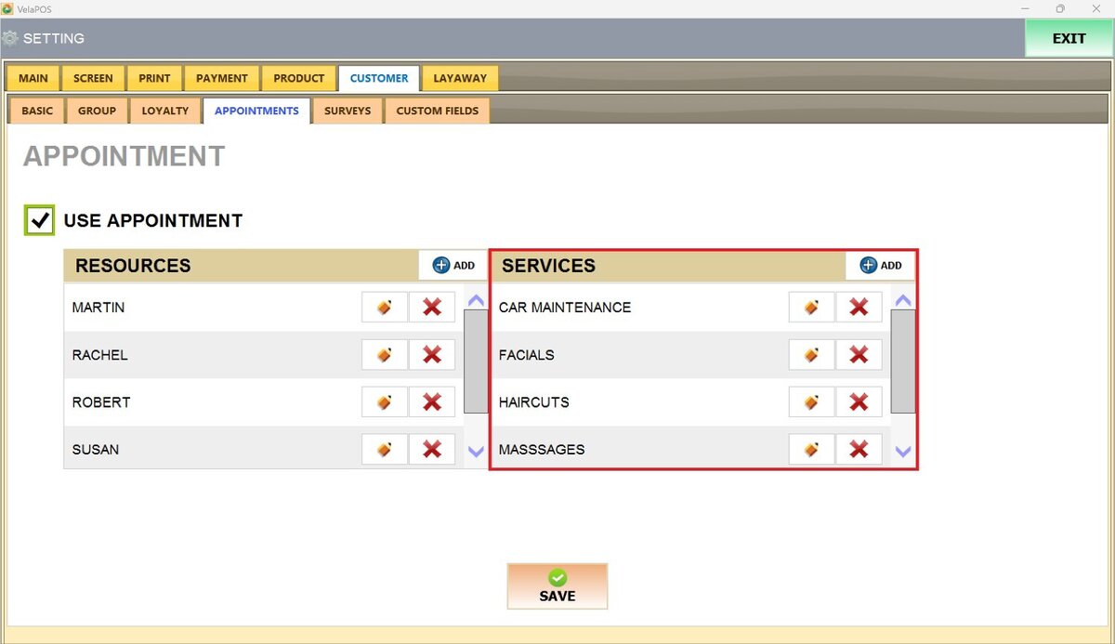The width and height of the screenshot is (1115, 644).
Task: Switch to CUSTOM FIELDS sub-tab
Action: tap(438, 111)
